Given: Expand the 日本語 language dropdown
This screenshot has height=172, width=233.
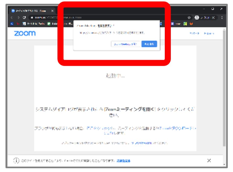Looking at the screenshot, I should point(209,33).
